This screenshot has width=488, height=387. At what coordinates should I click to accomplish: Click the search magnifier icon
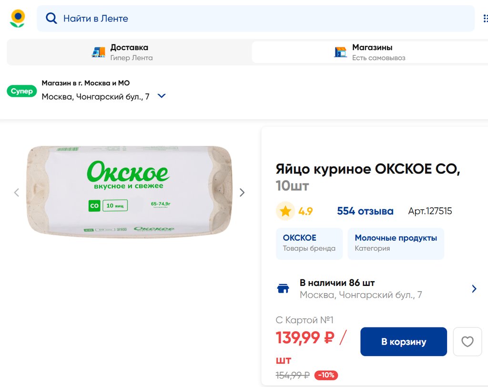(51, 18)
